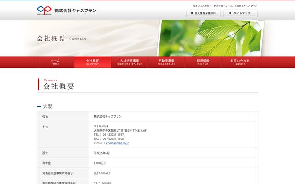
Task: Go to ホーム HOME menu item
Action: [55, 62]
